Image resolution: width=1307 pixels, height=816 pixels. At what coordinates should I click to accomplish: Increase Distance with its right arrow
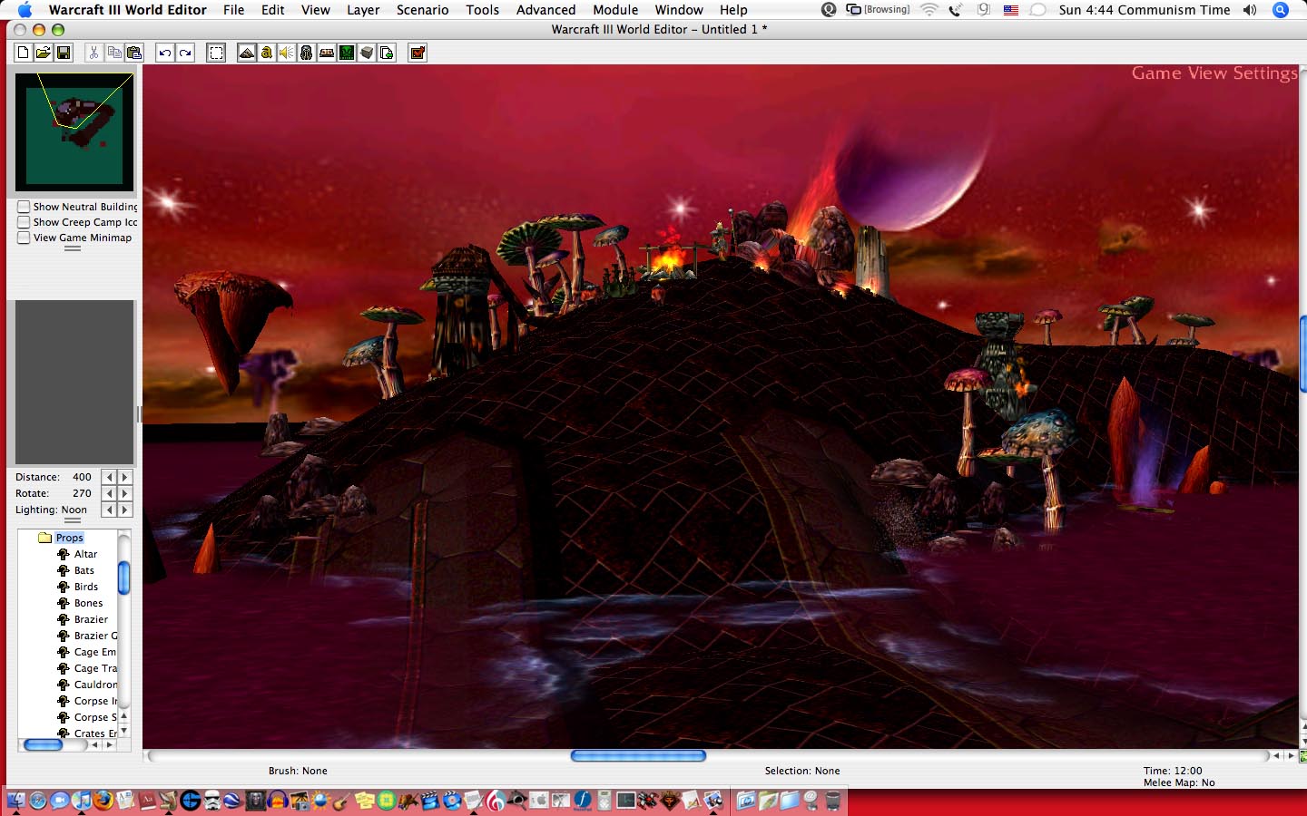click(125, 477)
